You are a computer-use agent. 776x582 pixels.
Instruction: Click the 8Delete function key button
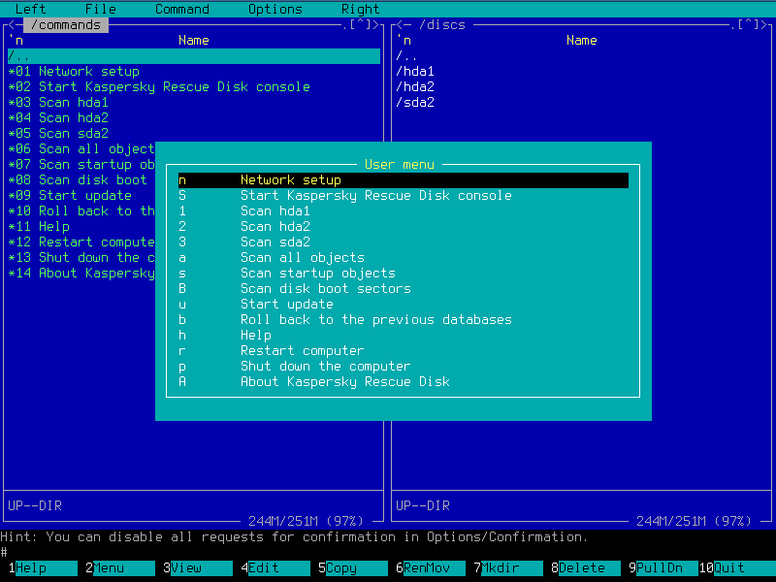point(586,568)
